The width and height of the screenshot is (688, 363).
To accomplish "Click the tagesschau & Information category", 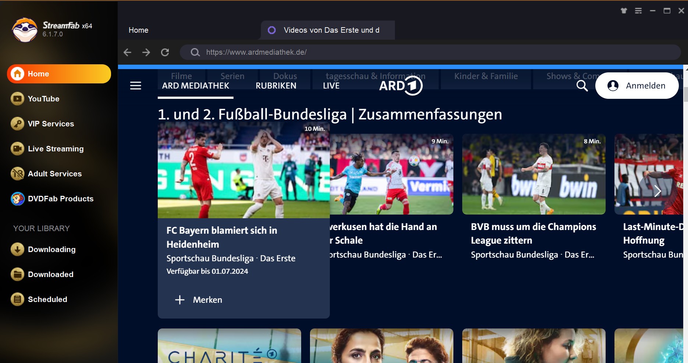I will click(375, 76).
